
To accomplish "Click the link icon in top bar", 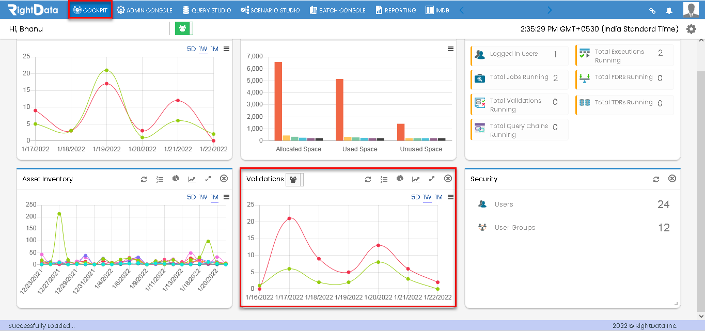I will click(652, 10).
